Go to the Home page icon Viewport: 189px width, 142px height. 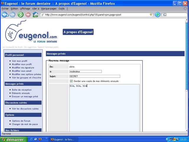[35, 14]
